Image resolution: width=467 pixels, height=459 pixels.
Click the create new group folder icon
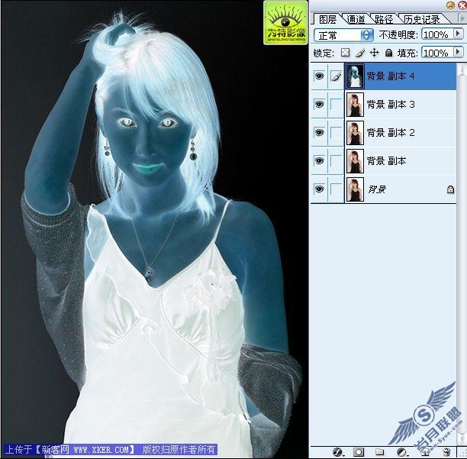(x=379, y=452)
